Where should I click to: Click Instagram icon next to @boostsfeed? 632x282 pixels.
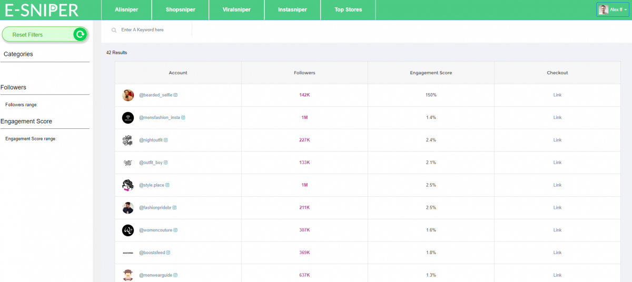tap(168, 253)
